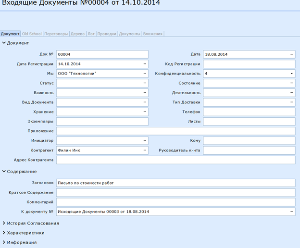Image resolution: width=300 pixels, height=248 pixels.
Task: Click the 18.08.2014 date value
Action: point(216,54)
